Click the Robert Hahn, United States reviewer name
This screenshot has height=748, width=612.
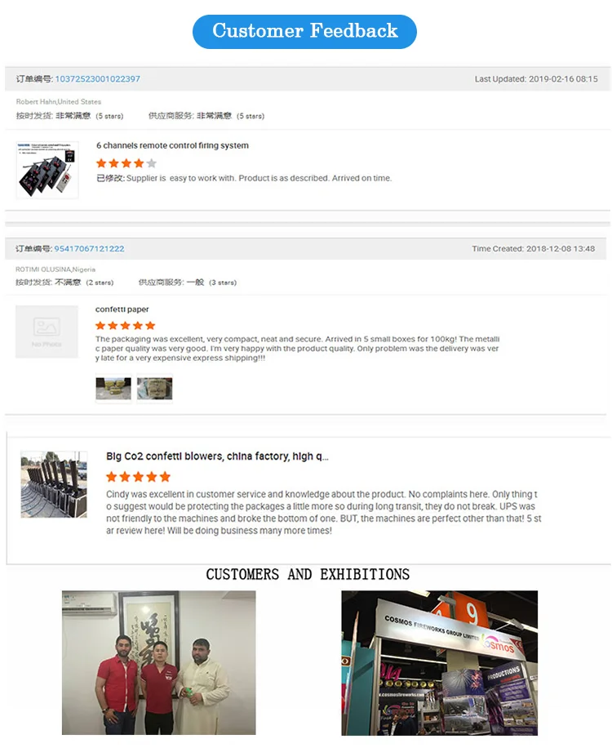pyautogui.click(x=59, y=101)
